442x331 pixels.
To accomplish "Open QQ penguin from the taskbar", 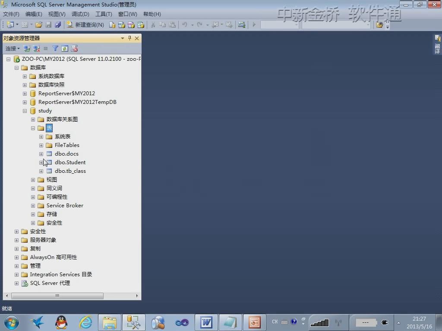I will (61, 322).
